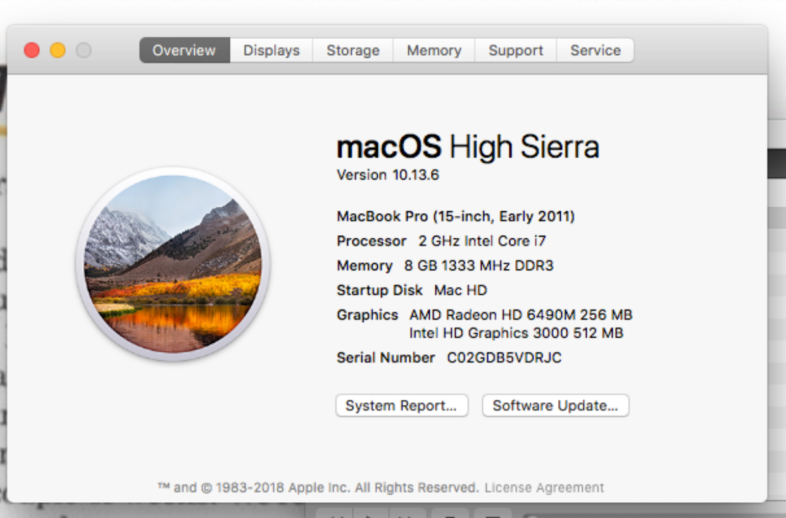Switch to the Overview tab
This screenshot has height=518, width=786.
[184, 51]
